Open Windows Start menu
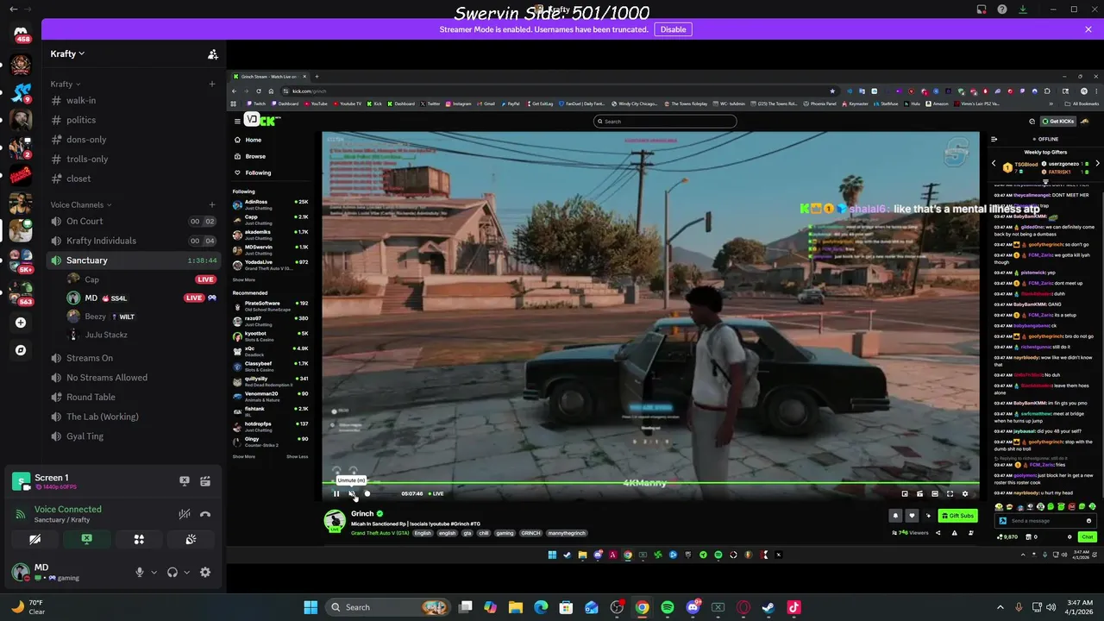The width and height of the screenshot is (1104, 621). coord(310,607)
